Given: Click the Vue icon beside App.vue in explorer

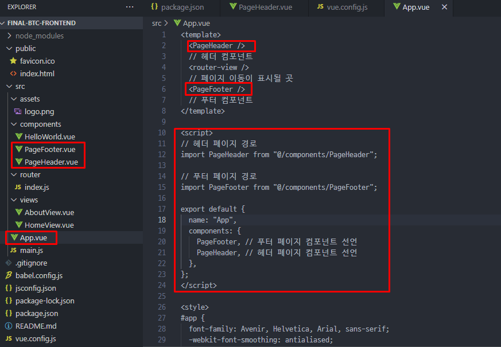Looking at the screenshot, I should [14, 237].
